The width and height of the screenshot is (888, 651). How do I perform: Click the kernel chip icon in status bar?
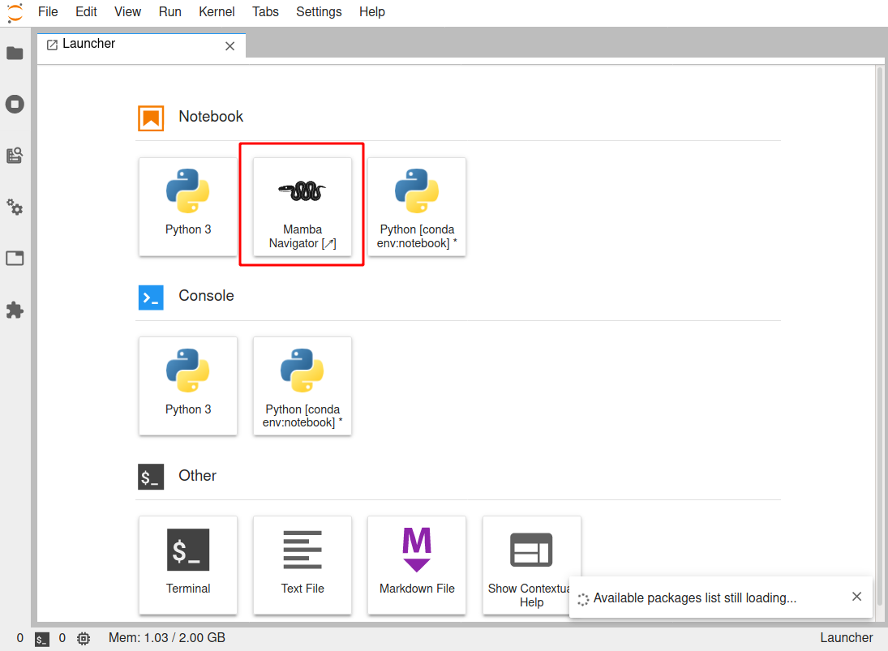84,639
